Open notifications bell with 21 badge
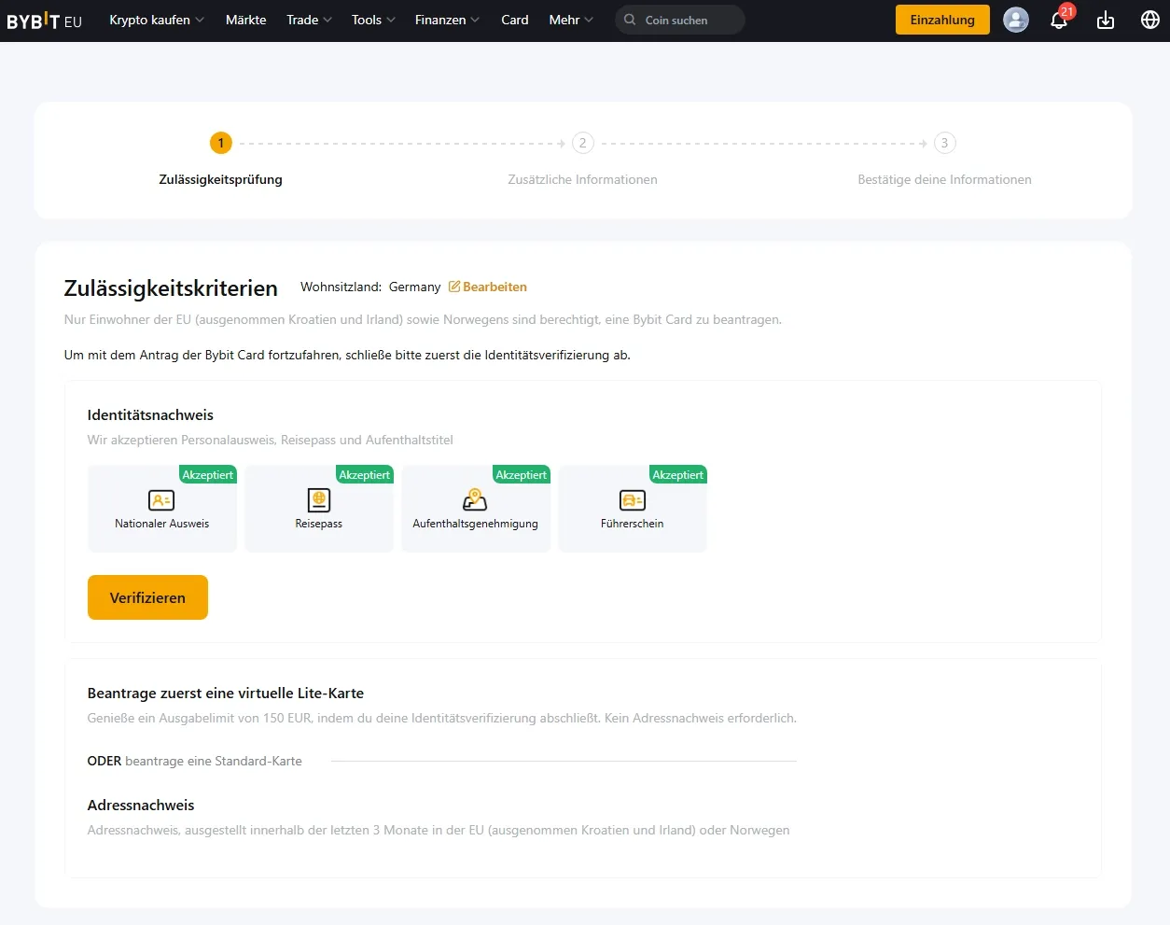This screenshot has height=925, width=1170. tap(1059, 21)
